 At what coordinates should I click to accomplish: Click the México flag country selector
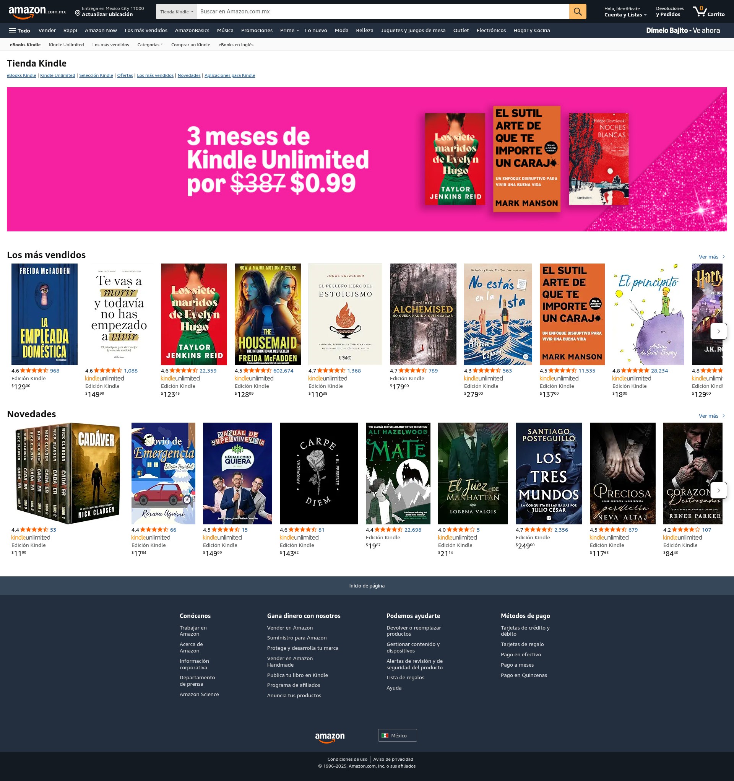tap(398, 735)
